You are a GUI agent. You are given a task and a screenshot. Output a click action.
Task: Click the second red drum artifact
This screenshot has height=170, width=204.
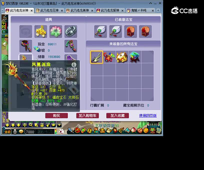pyautogui.click(x=145, y=31)
